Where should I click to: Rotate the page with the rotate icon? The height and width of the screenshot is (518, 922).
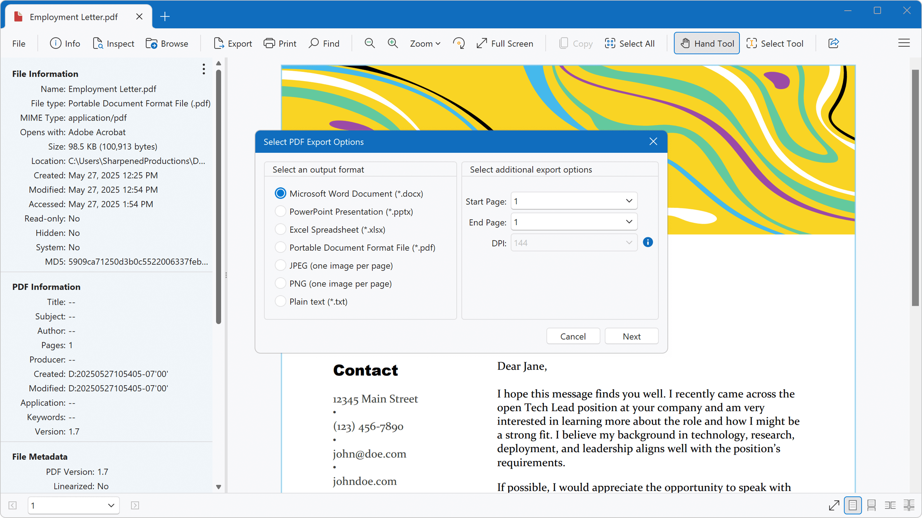pyautogui.click(x=459, y=43)
